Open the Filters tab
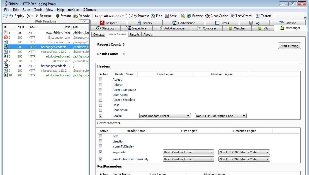 pyautogui.click(x=222, y=23)
